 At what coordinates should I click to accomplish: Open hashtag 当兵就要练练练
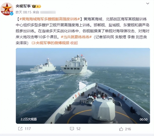(x=76, y=37)
